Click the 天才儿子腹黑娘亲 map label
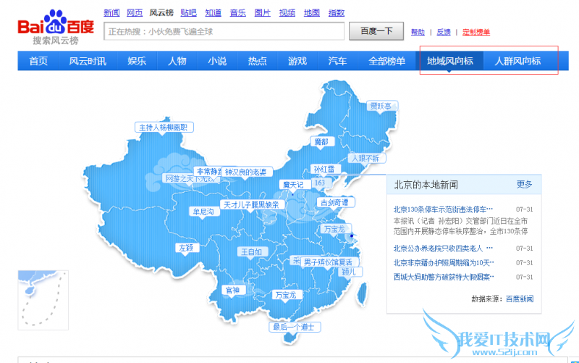579x363 pixels. (x=252, y=205)
